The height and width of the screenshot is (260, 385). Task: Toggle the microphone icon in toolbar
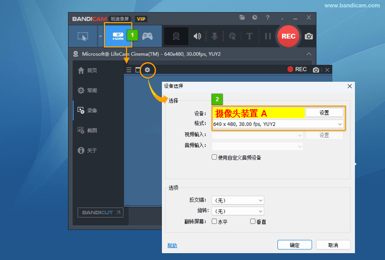coord(215,36)
